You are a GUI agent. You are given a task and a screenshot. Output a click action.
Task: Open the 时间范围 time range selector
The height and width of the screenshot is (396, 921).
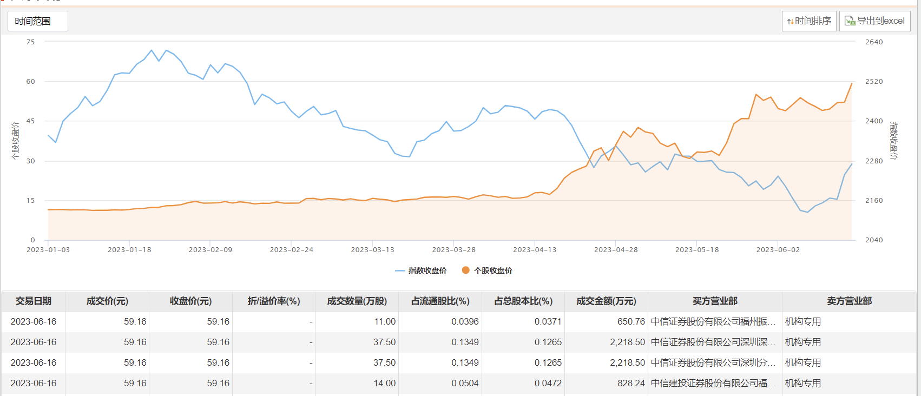point(37,21)
